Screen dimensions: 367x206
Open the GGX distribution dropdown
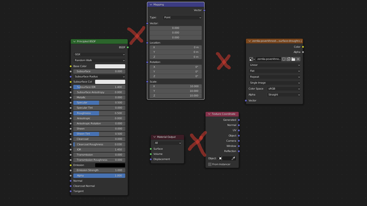[99, 54]
